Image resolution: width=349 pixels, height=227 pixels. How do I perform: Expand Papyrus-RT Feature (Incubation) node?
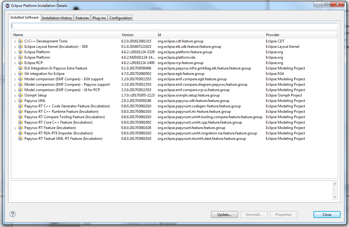coord(15,128)
